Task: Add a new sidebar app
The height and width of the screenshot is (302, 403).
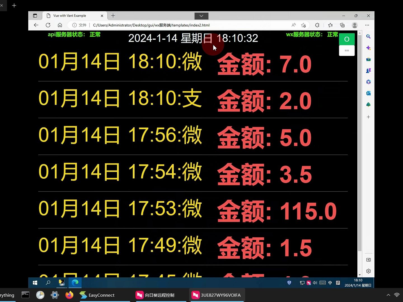Action: click(368, 117)
